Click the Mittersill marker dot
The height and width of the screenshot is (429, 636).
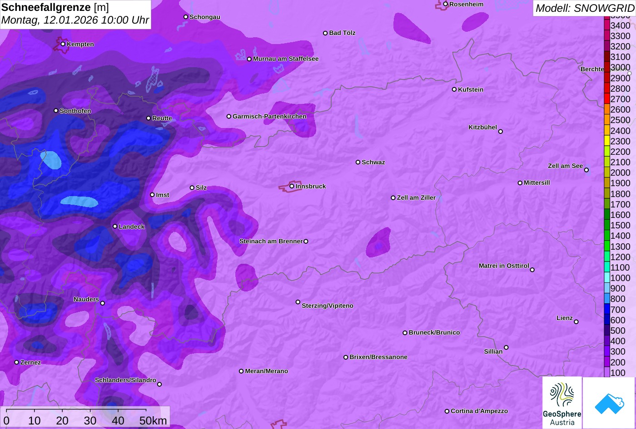click(x=520, y=183)
